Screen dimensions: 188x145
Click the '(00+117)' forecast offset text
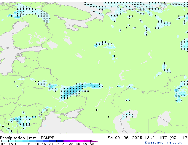coord(179,138)
